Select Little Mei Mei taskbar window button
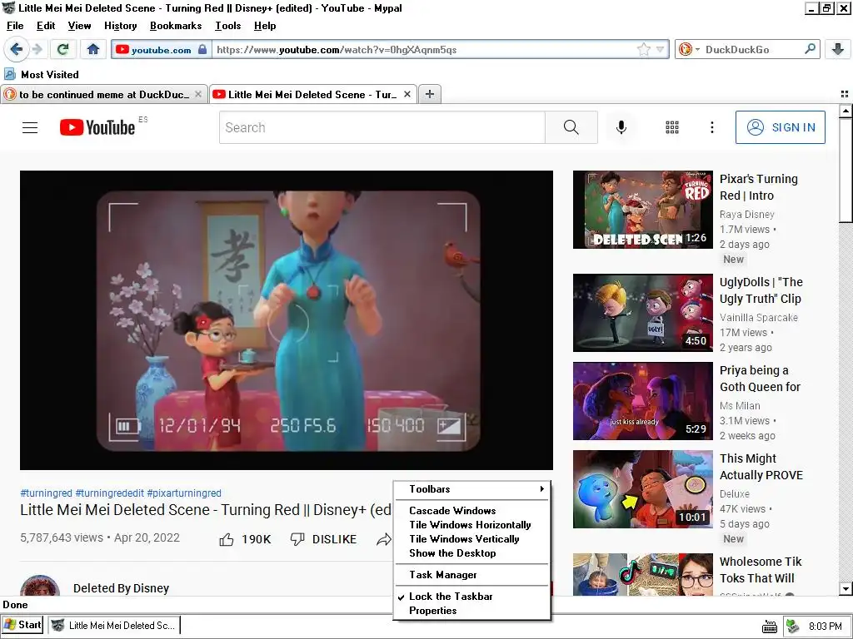The image size is (853, 639). [x=113, y=626]
